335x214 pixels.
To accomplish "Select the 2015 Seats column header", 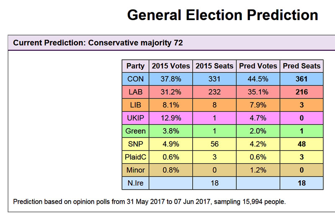I will 214,66.
